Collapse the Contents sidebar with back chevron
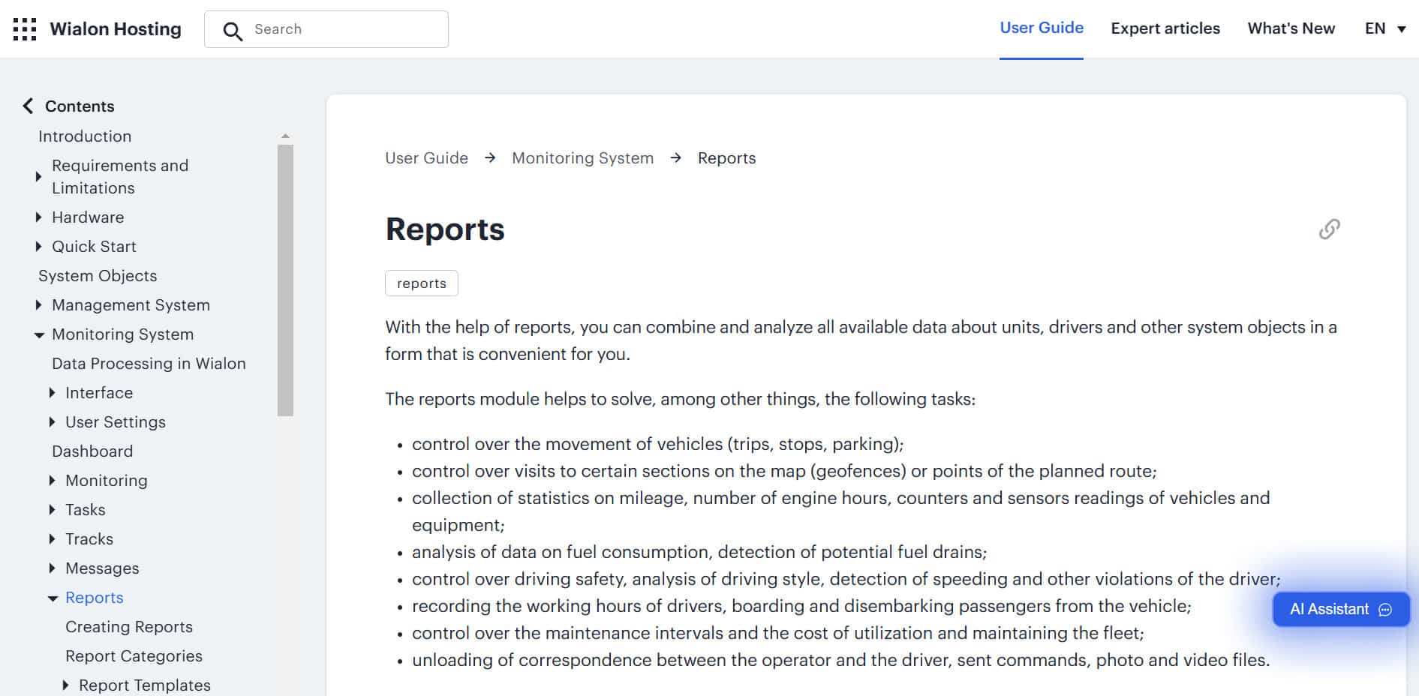 [x=28, y=106]
